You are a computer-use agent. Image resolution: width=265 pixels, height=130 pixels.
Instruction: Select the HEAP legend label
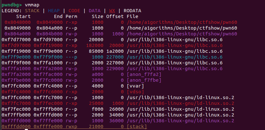(x=53, y=11)
